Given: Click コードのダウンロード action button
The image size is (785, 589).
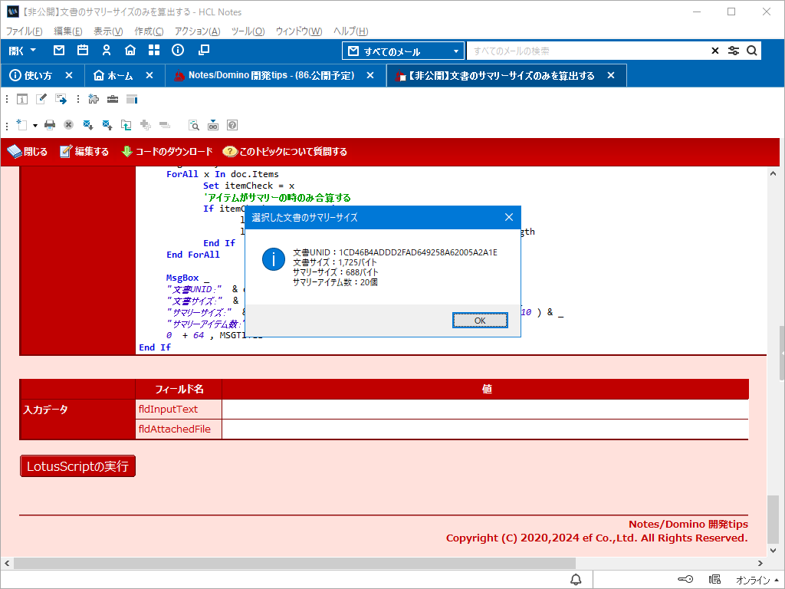Looking at the screenshot, I should pos(167,152).
